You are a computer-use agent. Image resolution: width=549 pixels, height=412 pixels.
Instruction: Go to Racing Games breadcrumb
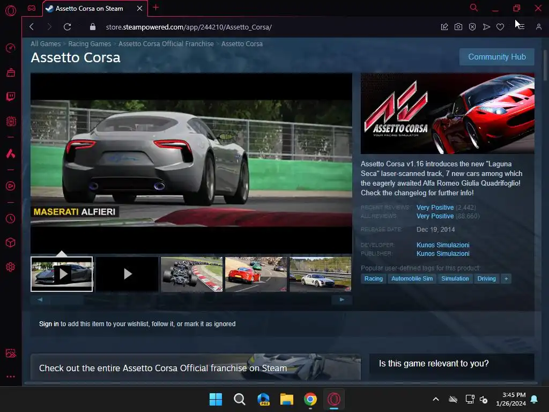(90, 44)
